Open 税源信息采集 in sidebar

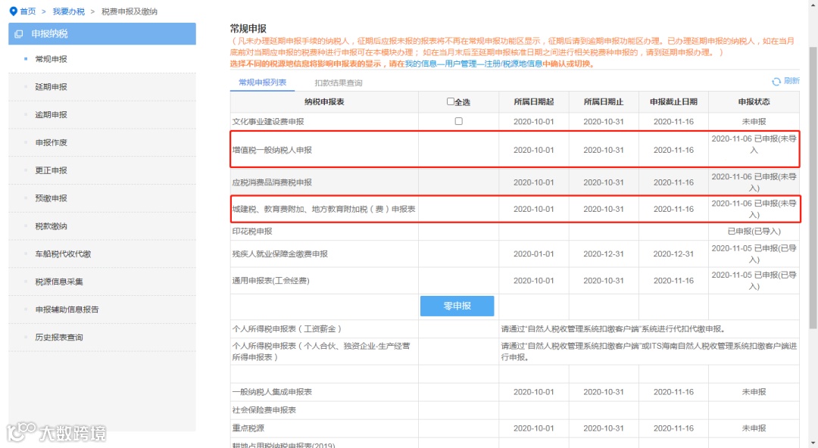pos(59,282)
